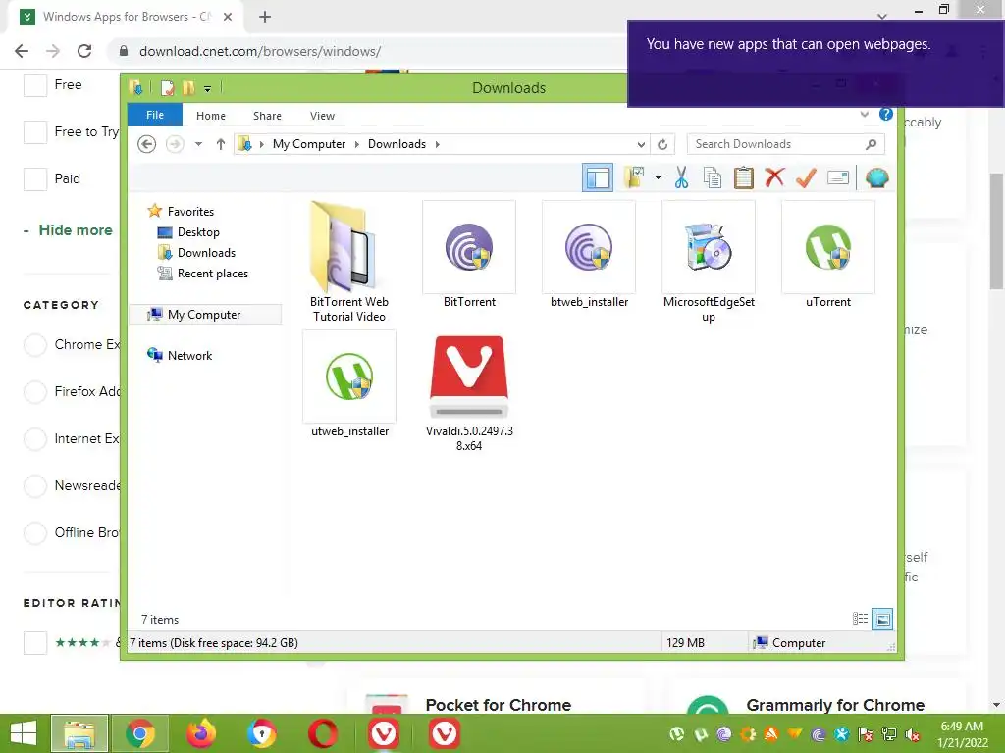Click the orange checkmark toolbar icon
The width and height of the screenshot is (1005, 753).
click(806, 177)
